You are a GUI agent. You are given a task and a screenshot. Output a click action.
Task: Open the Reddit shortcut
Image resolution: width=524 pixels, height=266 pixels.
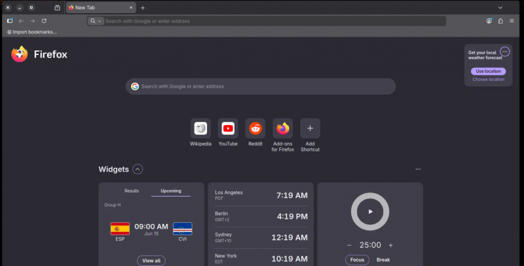[255, 132]
